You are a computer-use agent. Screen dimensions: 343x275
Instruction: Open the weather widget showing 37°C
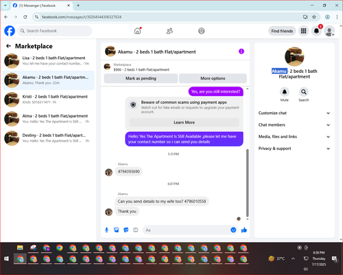276,258
